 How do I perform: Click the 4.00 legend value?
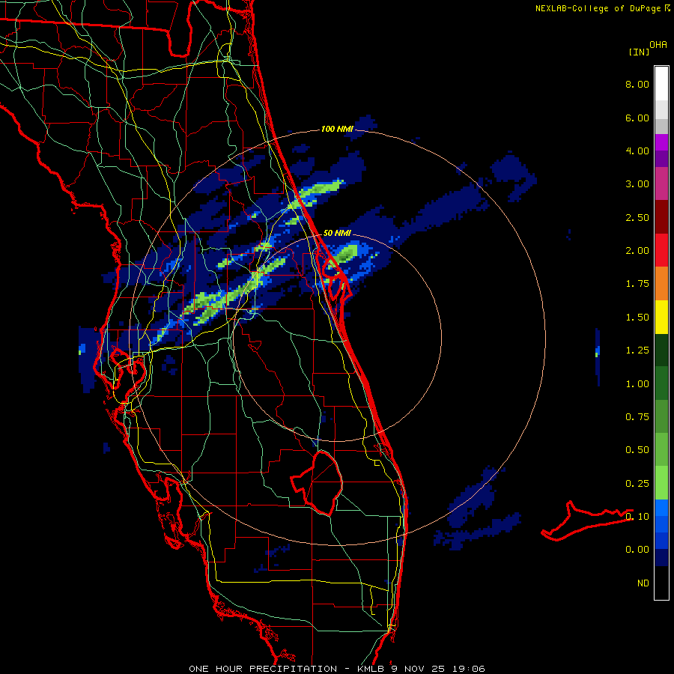coord(637,151)
